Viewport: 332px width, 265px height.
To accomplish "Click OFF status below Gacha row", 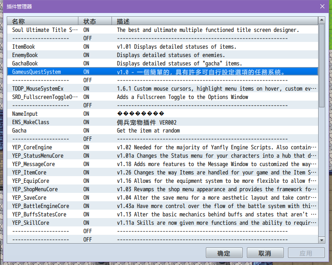I will tap(88, 139).
